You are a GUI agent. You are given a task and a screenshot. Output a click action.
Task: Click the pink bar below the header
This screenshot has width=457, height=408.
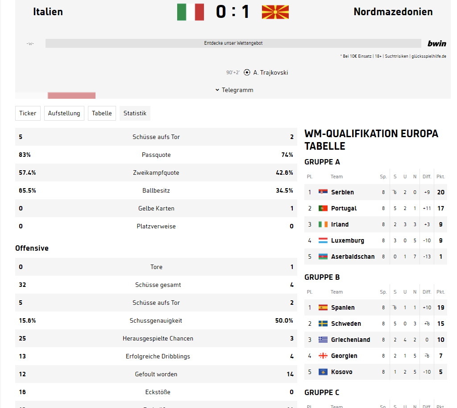(71, 96)
